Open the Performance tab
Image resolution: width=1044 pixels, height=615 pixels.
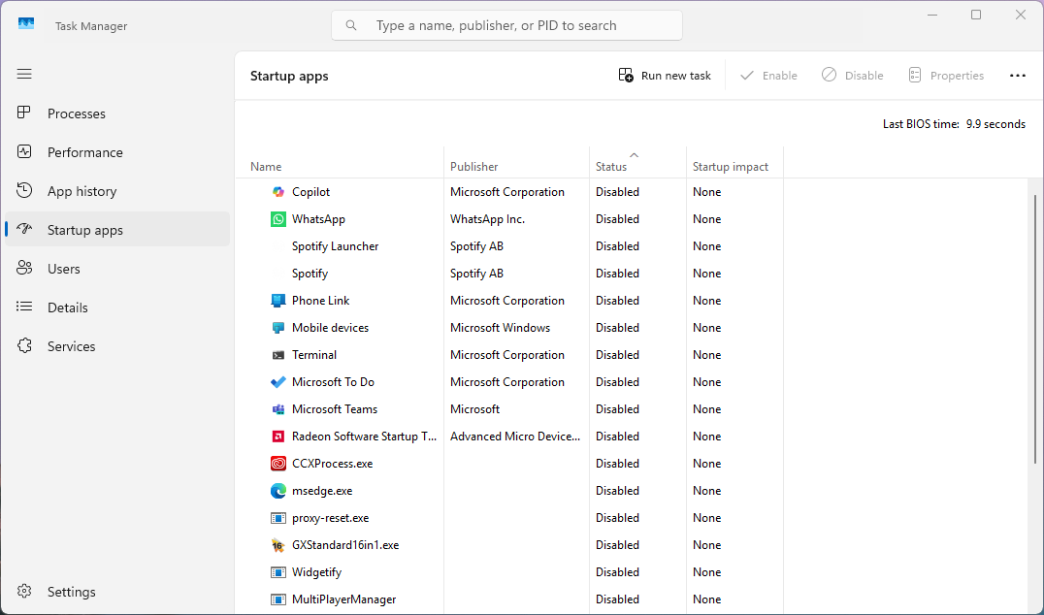(85, 152)
